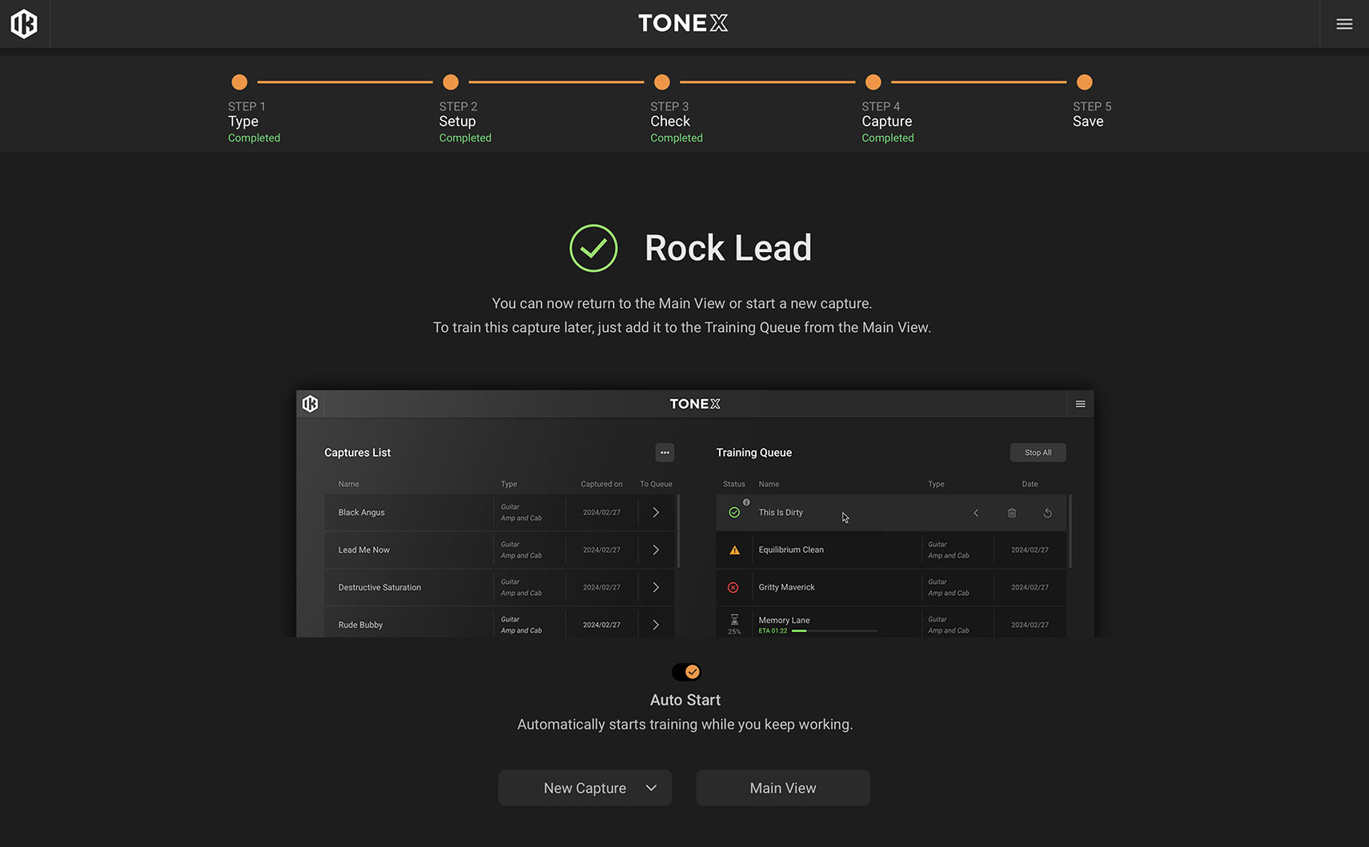Open the hamburger menu at top right
1369x847 pixels.
pyautogui.click(x=1344, y=24)
